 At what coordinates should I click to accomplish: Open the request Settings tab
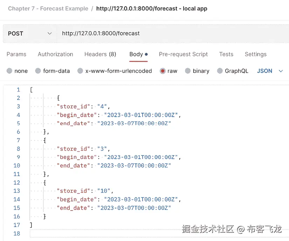pyautogui.click(x=255, y=54)
